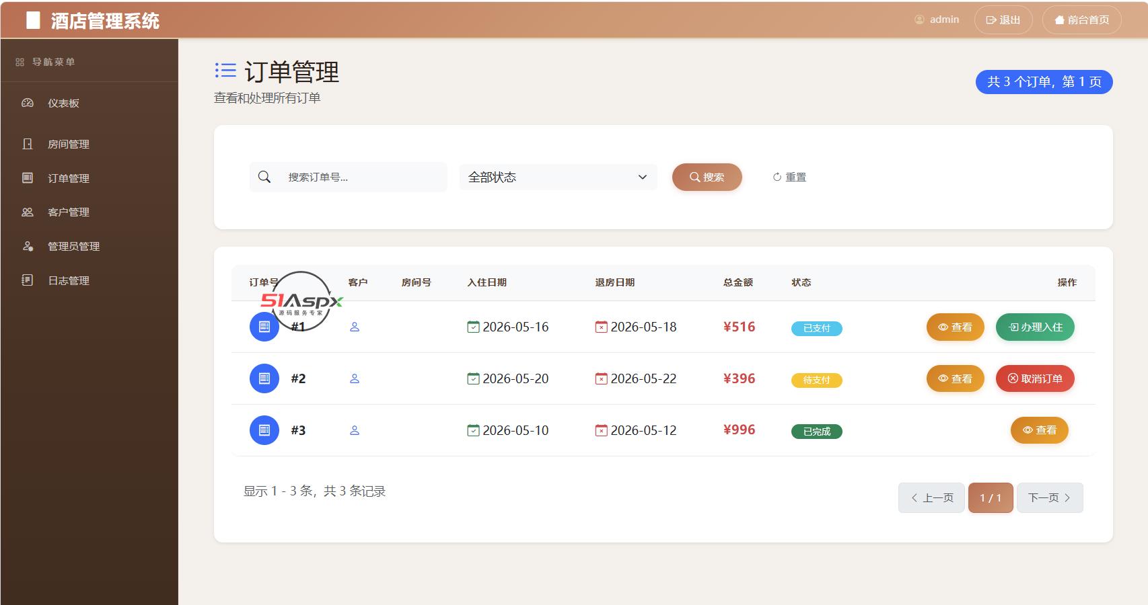Click order number #3 text
Viewport: 1148px width, 605px height.
[x=298, y=430]
